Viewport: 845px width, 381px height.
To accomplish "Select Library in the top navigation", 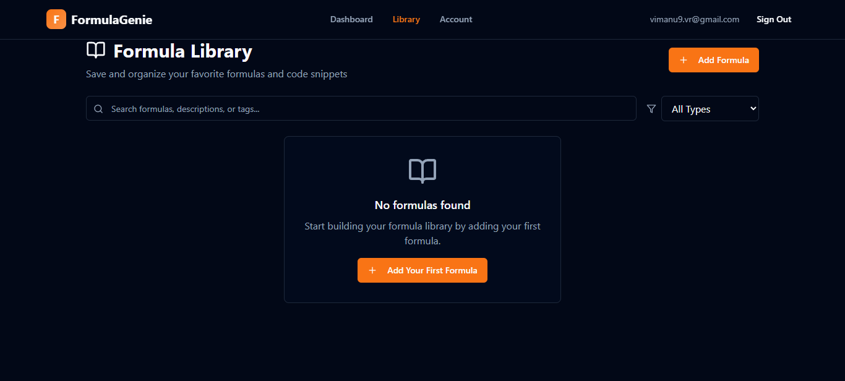I will pos(406,19).
